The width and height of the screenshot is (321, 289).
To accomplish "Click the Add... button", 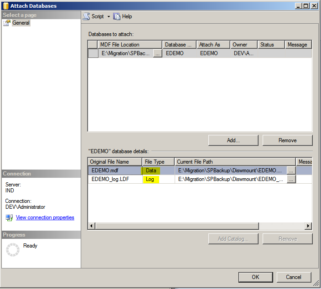I will pos(233,140).
